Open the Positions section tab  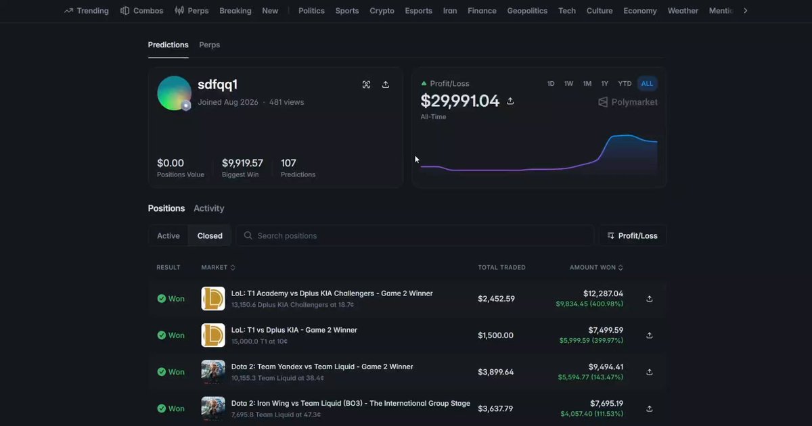click(166, 208)
